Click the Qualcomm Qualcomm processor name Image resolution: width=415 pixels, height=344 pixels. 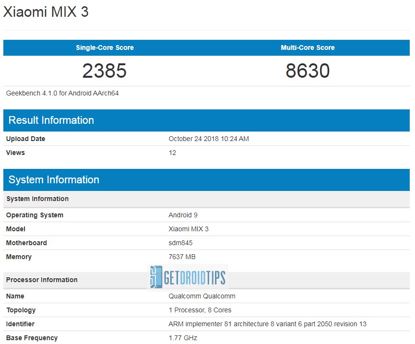coord(202,296)
